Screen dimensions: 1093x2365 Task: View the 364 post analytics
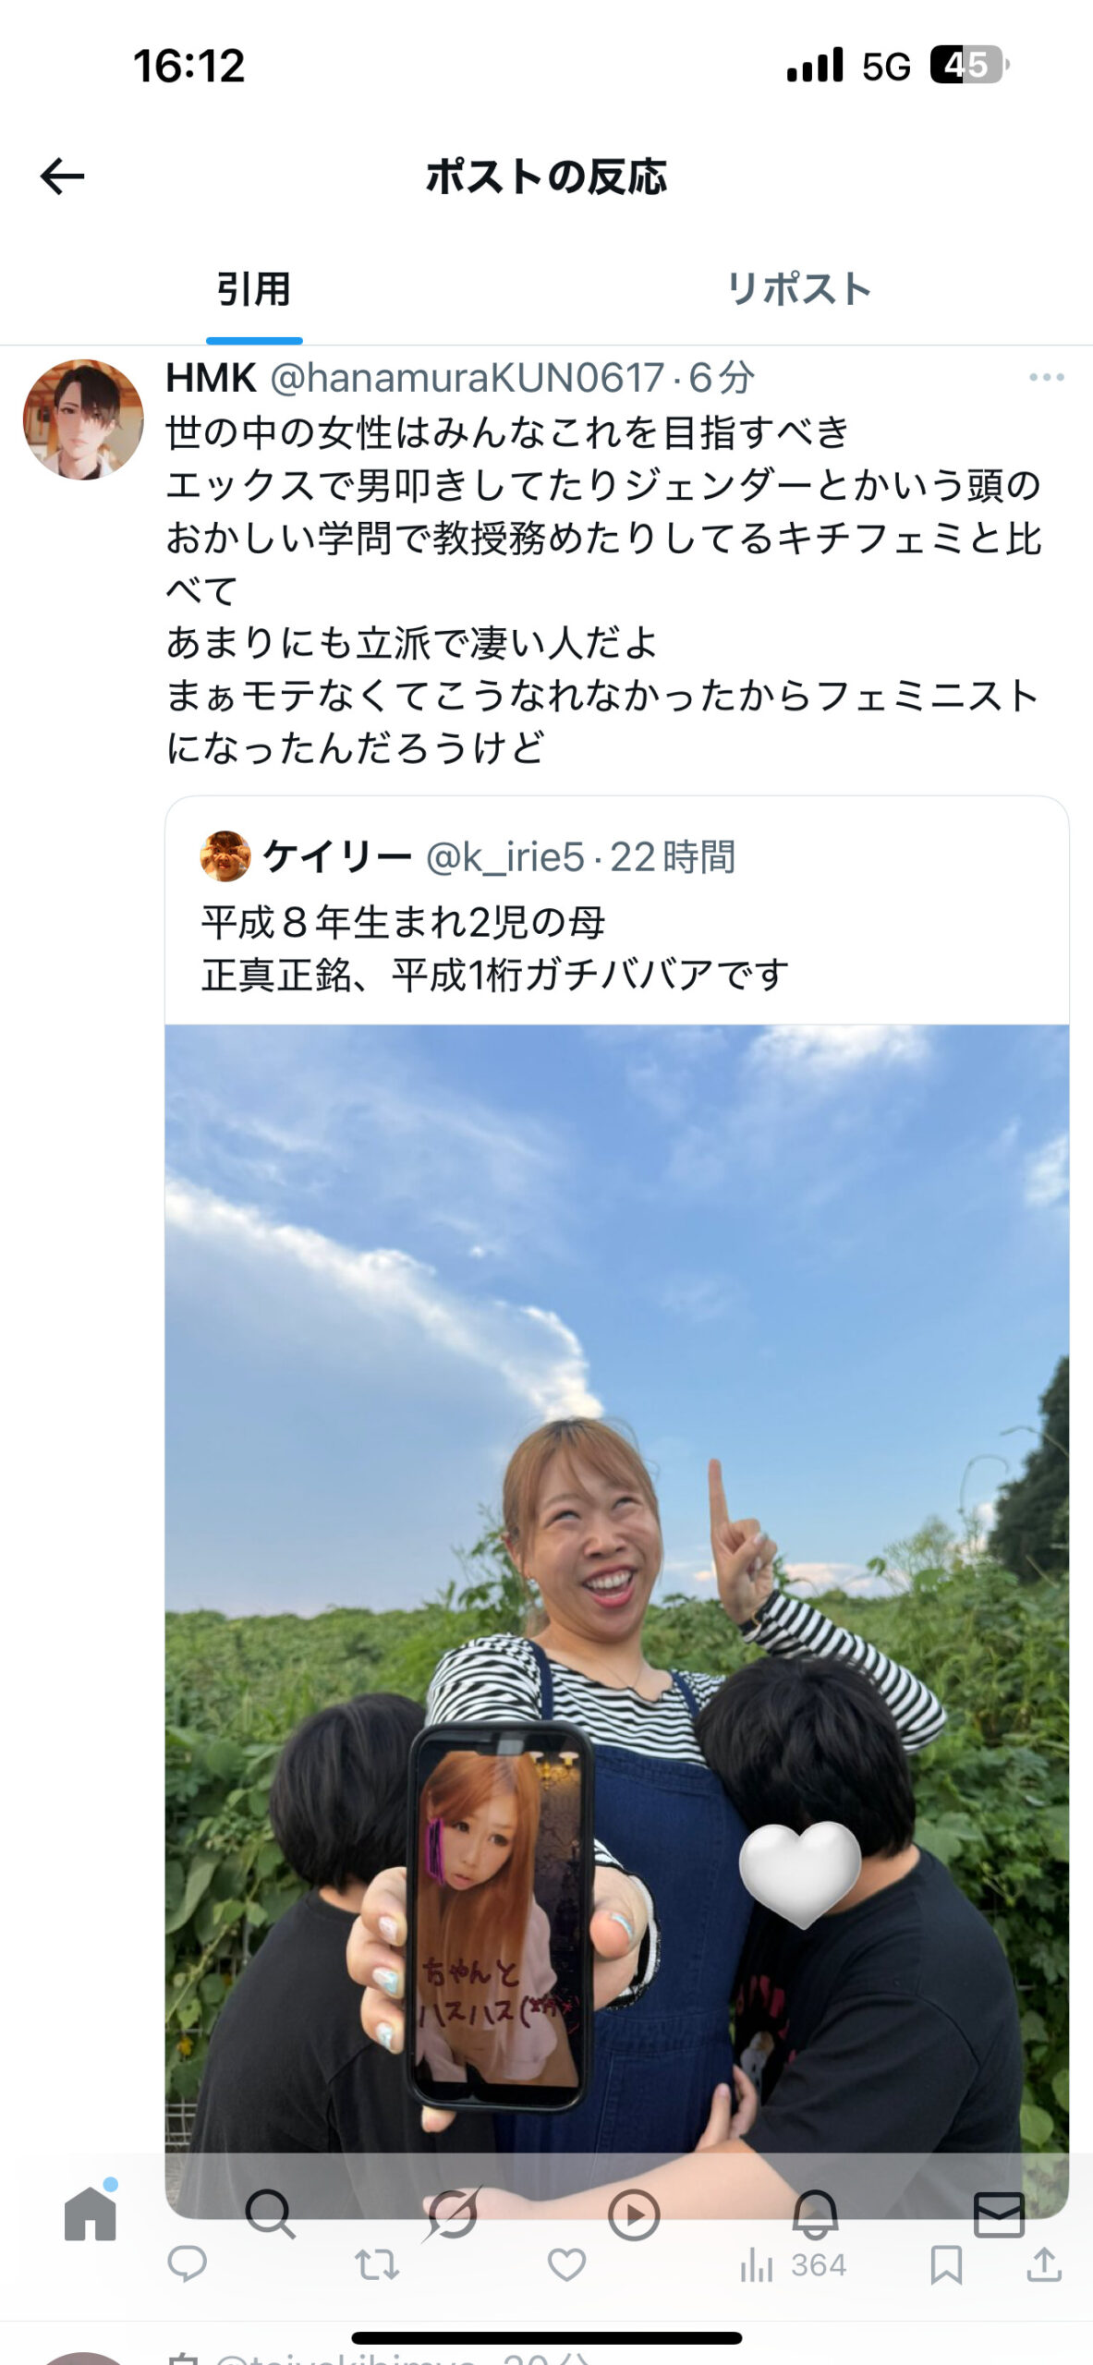[x=793, y=2265]
